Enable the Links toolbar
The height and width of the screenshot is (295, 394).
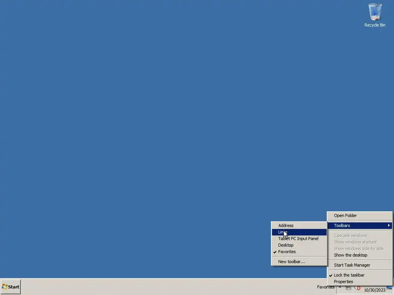299,232
